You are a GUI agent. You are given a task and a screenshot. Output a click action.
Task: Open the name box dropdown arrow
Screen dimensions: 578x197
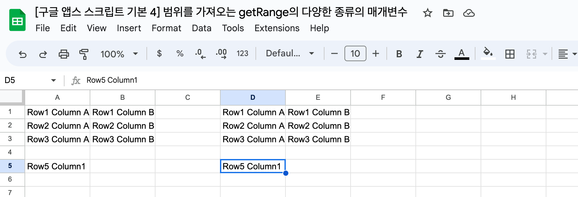(x=54, y=80)
